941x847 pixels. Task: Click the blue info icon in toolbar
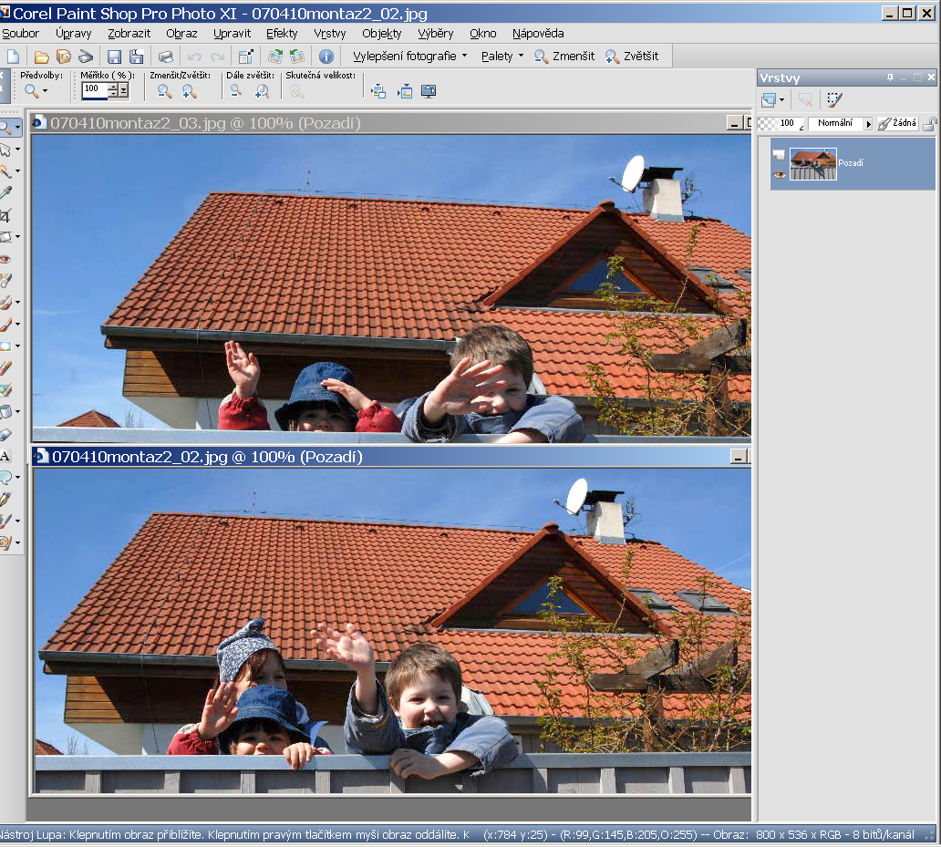(x=326, y=57)
